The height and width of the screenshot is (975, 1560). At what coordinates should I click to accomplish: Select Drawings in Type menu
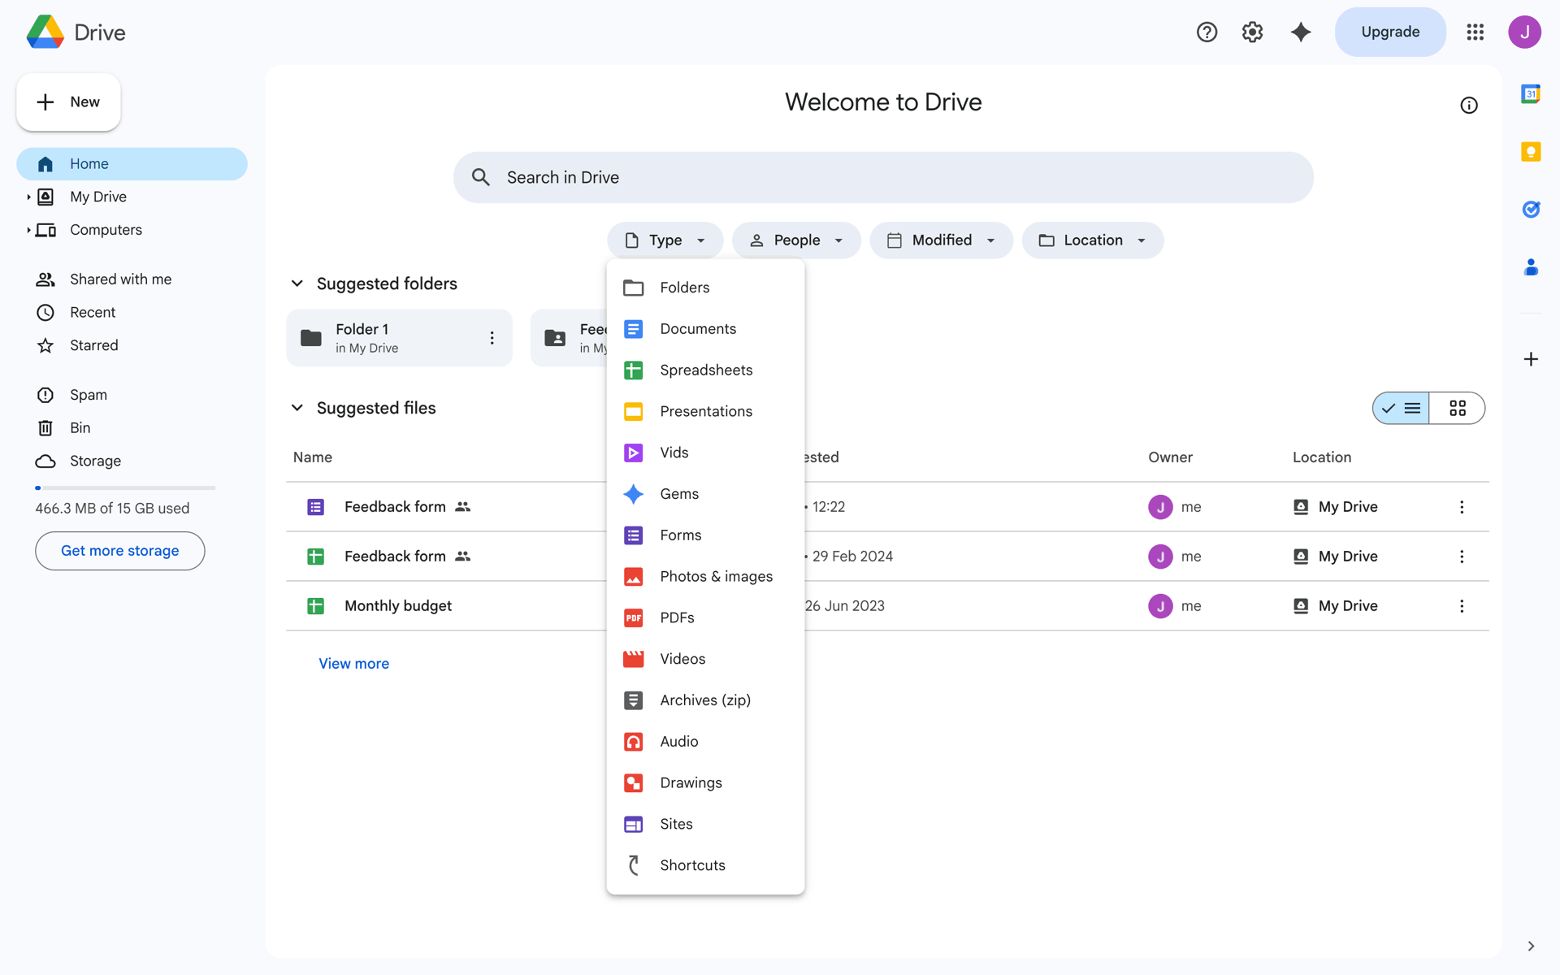pyautogui.click(x=705, y=783)
